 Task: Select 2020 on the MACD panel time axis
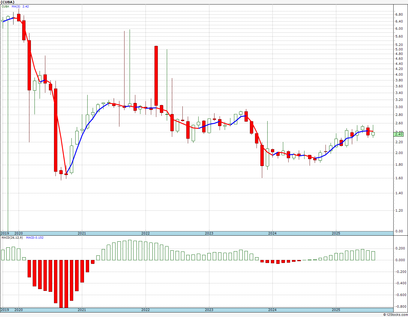tap(19, 310)
